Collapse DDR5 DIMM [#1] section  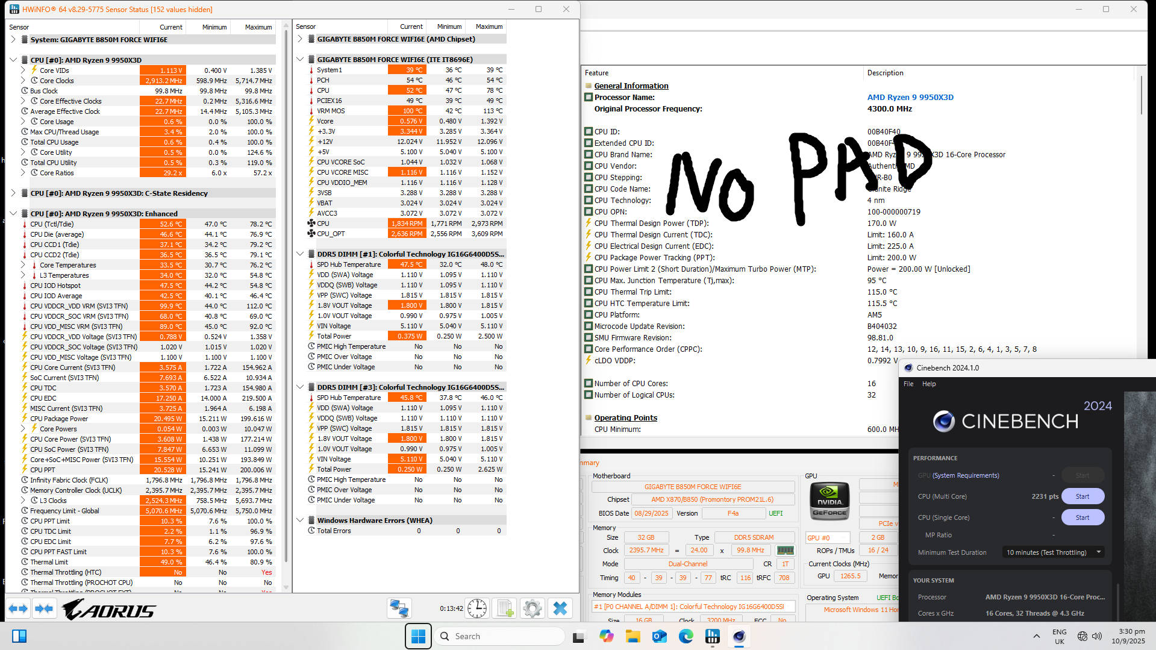(x=300, y=254)
